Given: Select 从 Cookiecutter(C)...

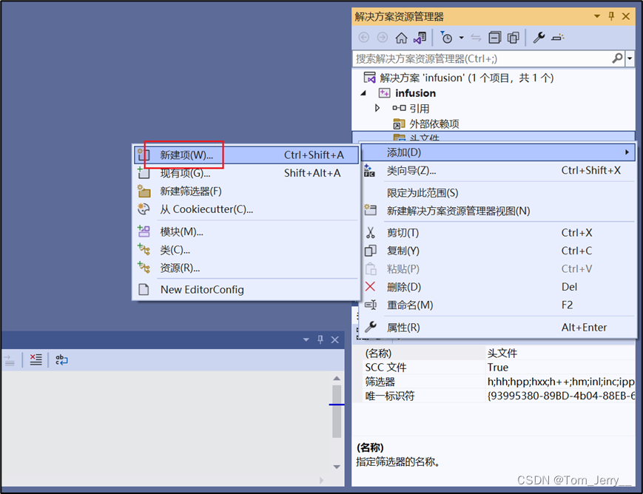Looking at the screenshot, I should (246, 209).
